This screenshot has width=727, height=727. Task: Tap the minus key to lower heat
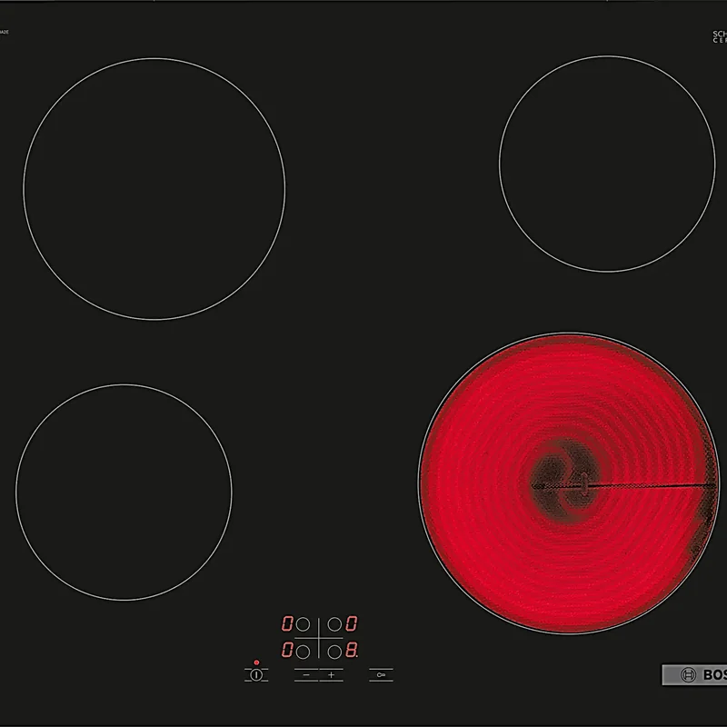click(x=306, y=675)
